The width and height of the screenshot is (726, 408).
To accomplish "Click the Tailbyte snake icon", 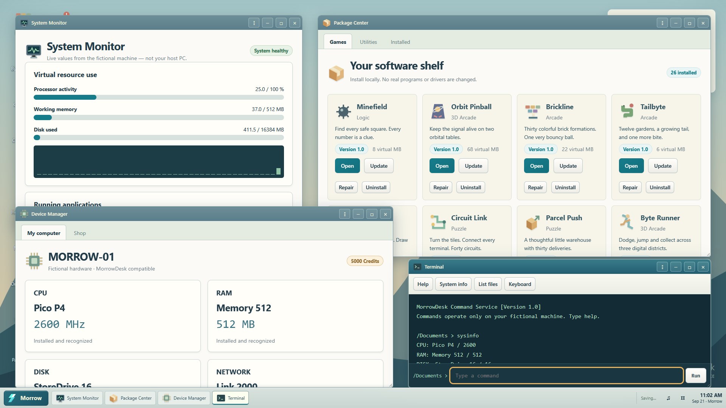I will pos(627,111).
